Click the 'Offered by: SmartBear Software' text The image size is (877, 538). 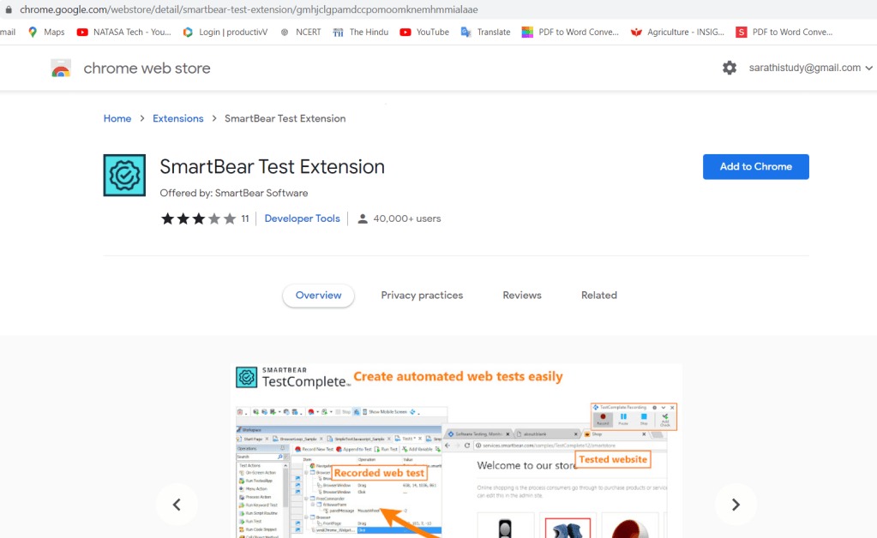click(x=234, y=193)
